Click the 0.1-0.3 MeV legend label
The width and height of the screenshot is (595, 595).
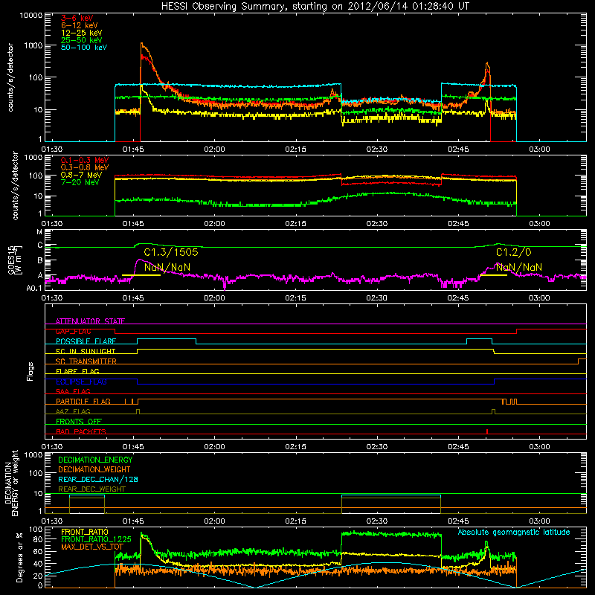click(x=85, y=160)
